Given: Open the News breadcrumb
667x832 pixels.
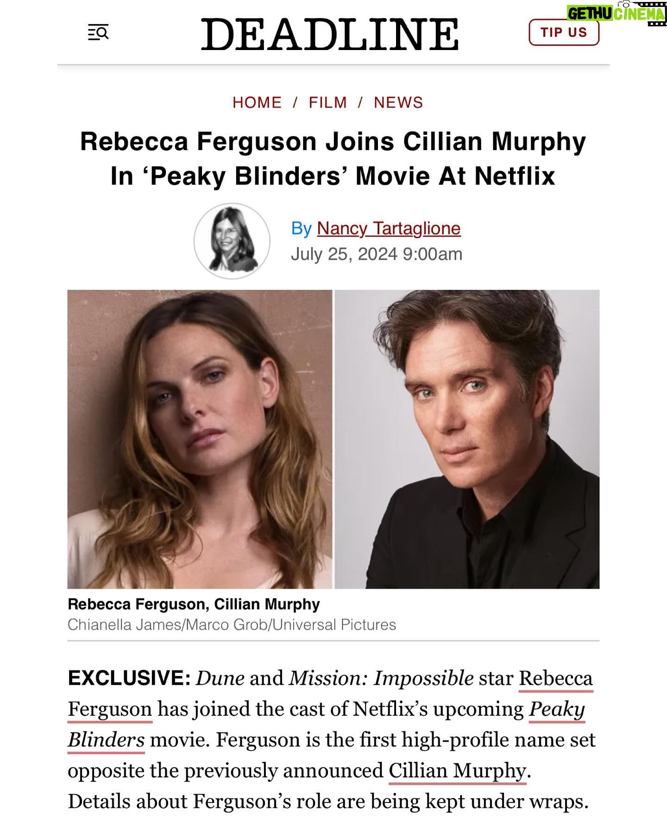Looking at the screenshot, I should [x=398, y=102].
